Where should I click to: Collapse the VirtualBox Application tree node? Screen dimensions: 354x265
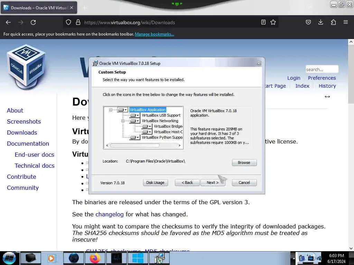coord(111,110)
